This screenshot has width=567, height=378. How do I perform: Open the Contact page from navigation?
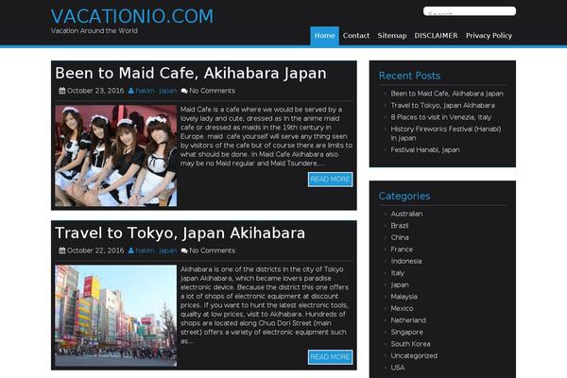[x=356, y=36]
